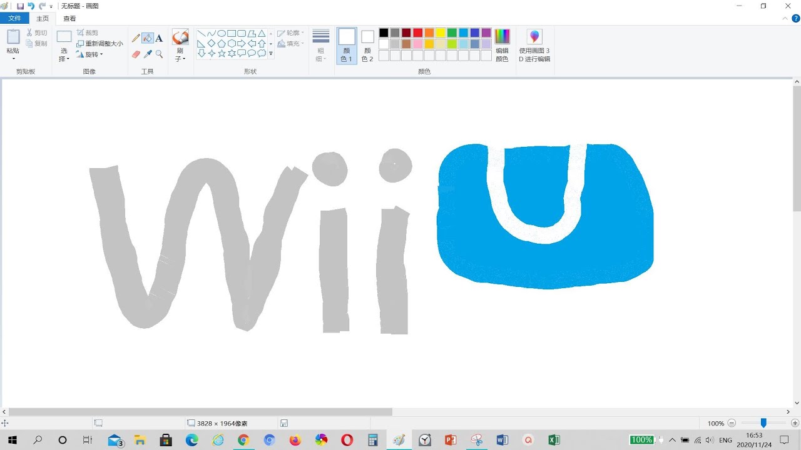
Task: Click the zoom slider handle
Action: point(763,423)
